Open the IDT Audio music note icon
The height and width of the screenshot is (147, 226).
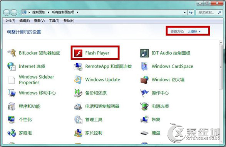coord(144,53)
